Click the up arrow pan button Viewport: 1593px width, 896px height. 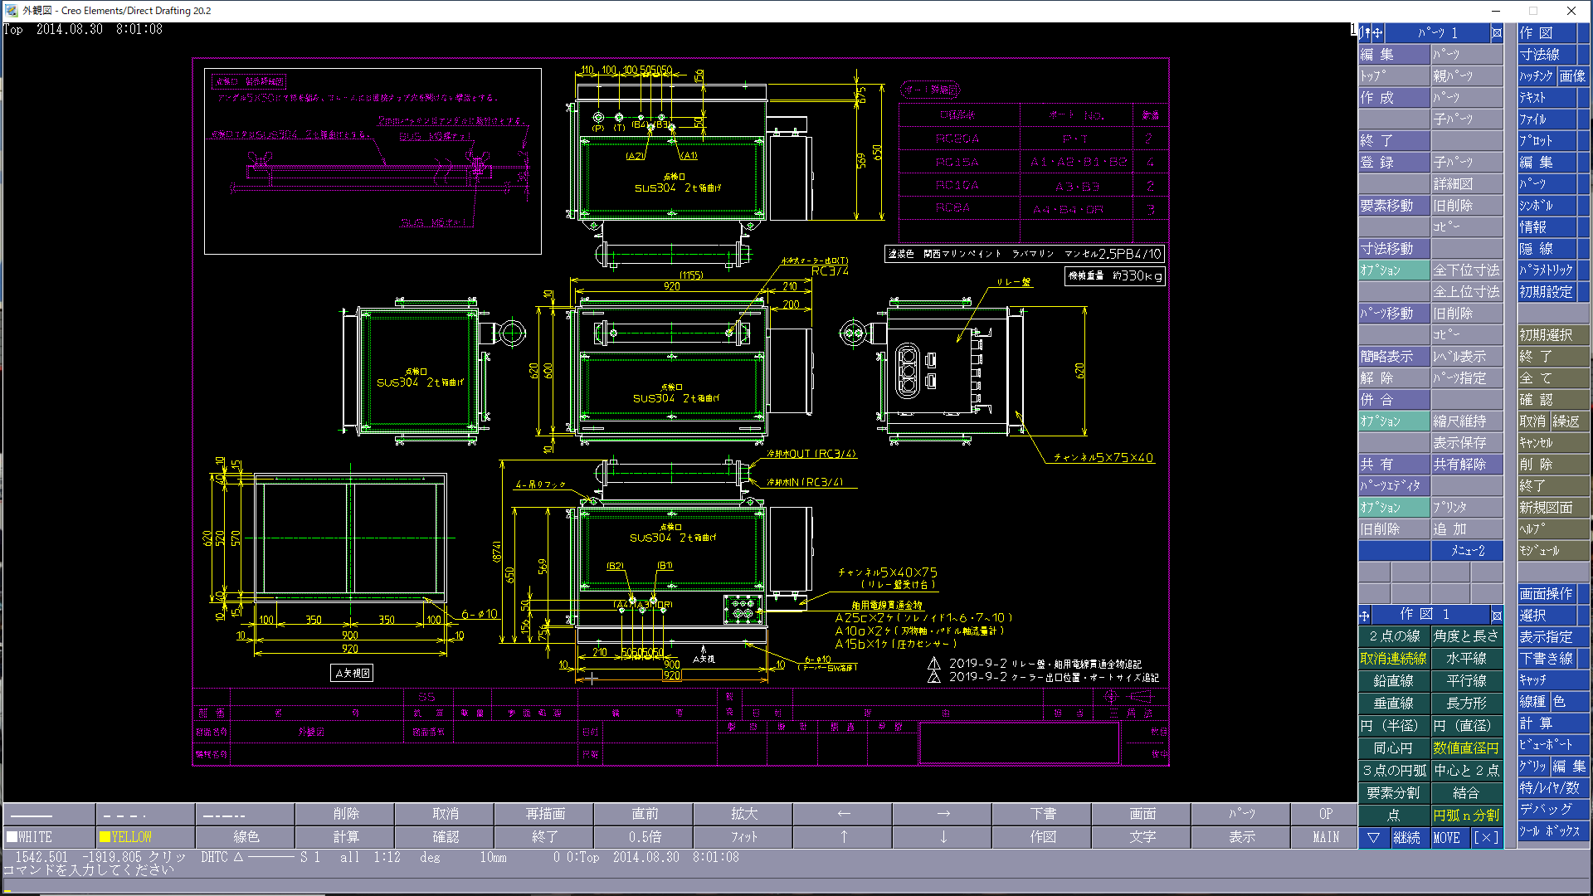[x=843, y=837]
